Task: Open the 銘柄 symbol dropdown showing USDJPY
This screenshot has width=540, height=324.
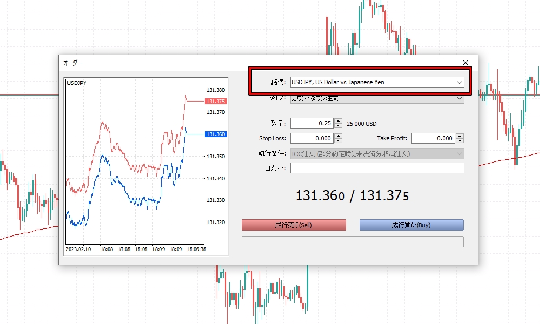Action: [x=376, y=82]
